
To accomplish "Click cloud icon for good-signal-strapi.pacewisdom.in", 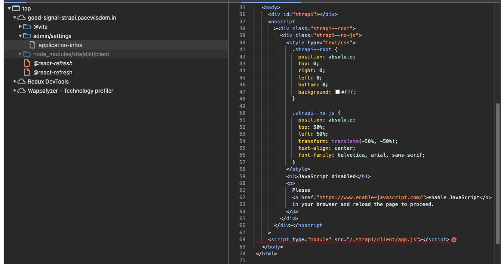I will pyautogui.click(x=21, y=18).
